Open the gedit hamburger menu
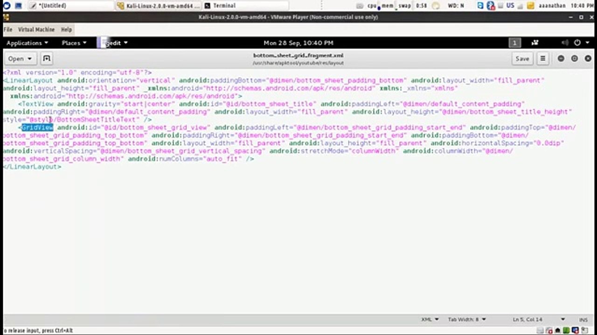Image resolution: width=597 pixels, height=335 pixels. click(x=543, y=59)
